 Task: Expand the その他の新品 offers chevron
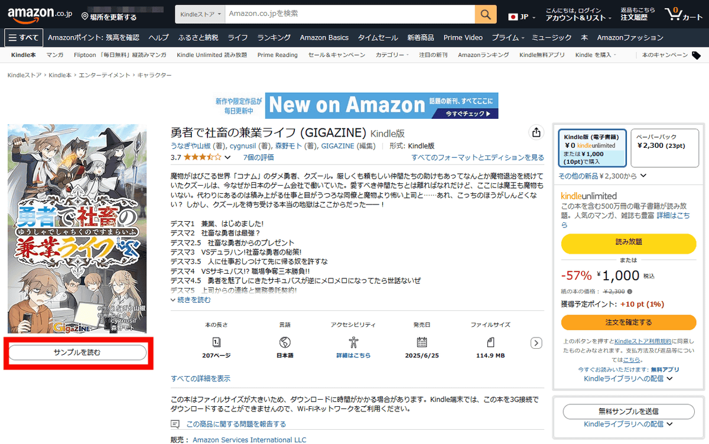tap(643, 176)
